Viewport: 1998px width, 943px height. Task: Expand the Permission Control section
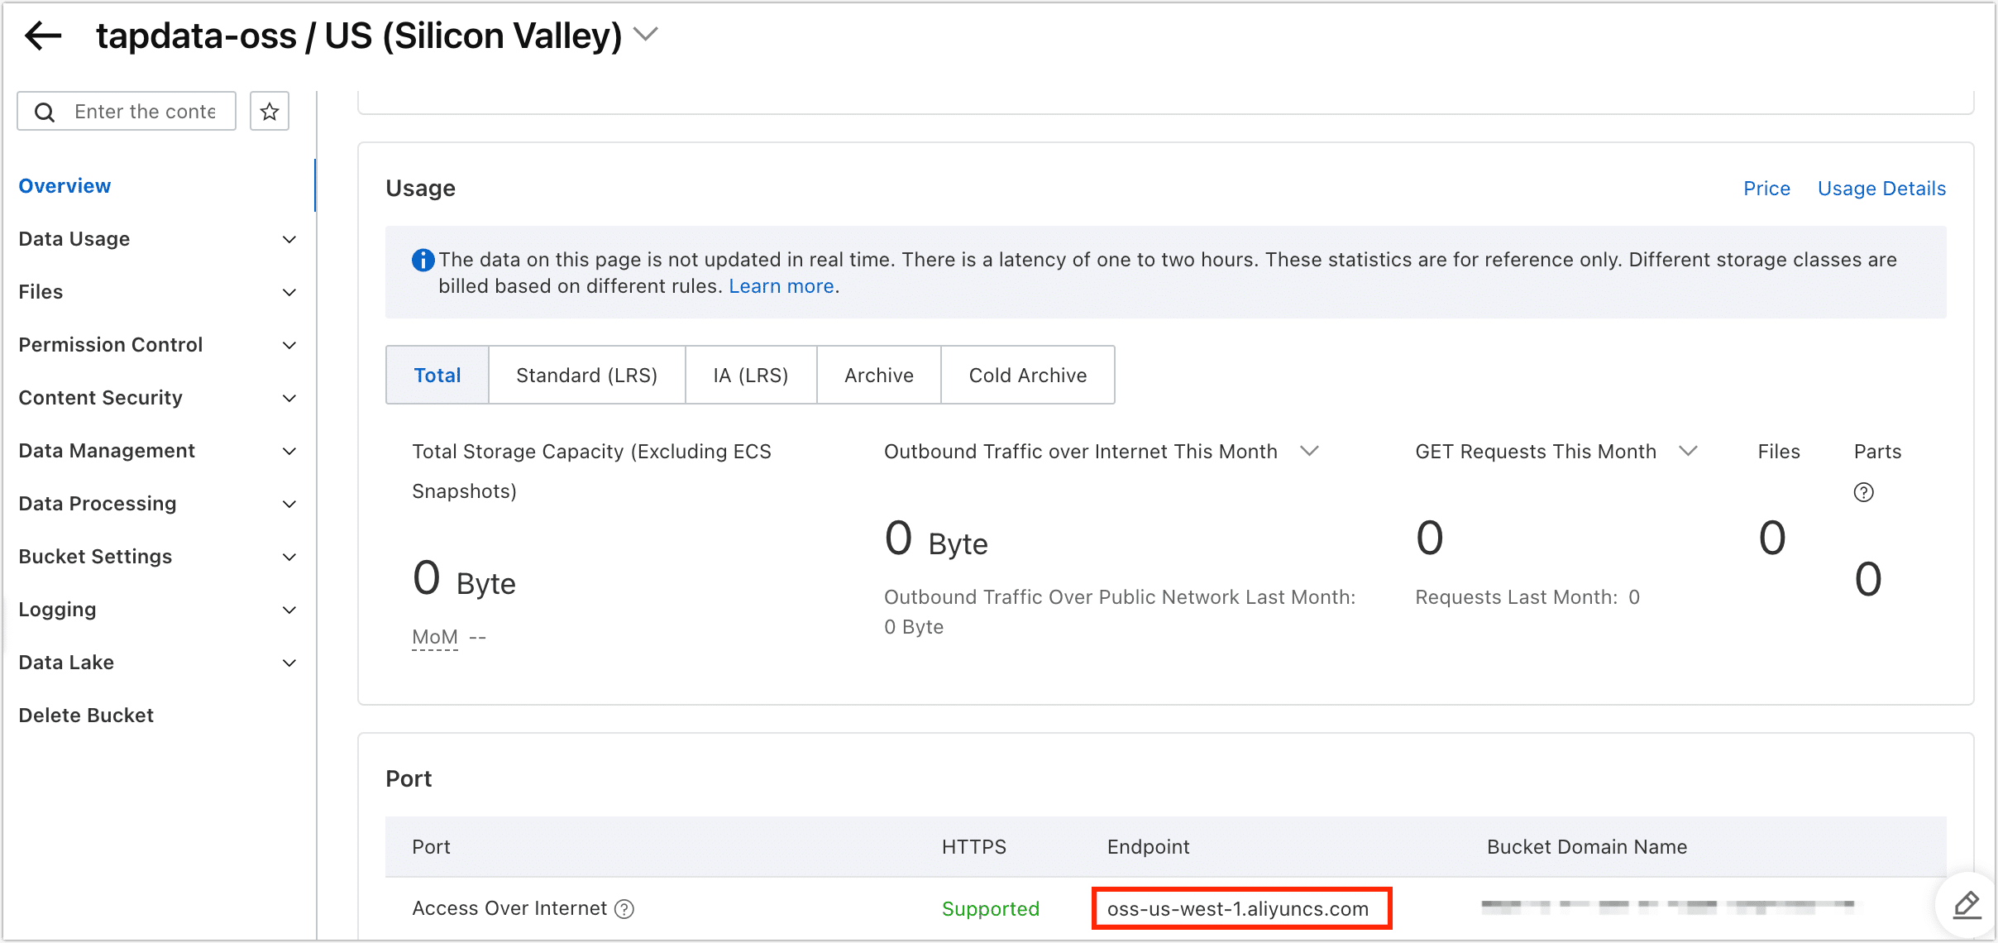289,346
